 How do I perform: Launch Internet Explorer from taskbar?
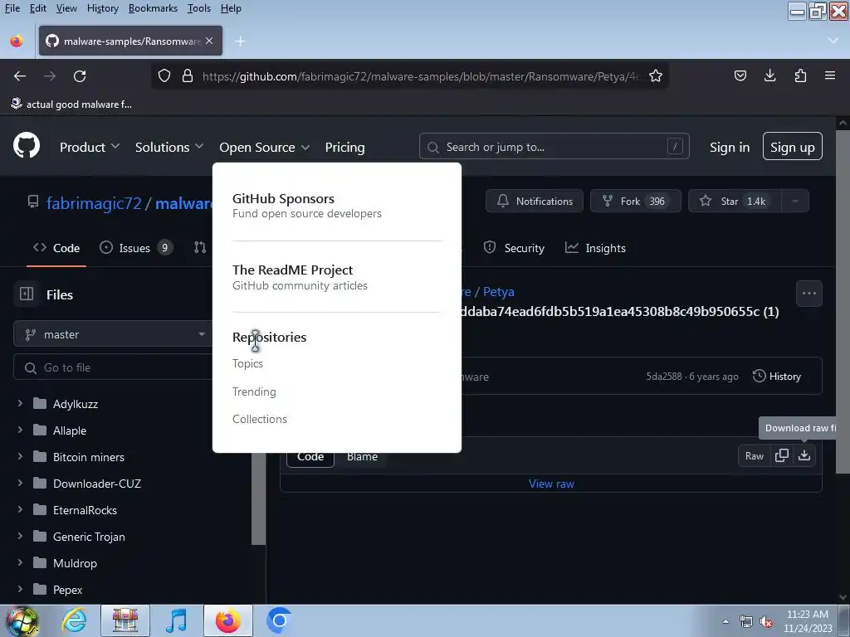pos(74,620)
